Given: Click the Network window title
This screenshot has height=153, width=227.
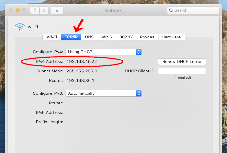Looking at the screenshot, I should 113,11.
